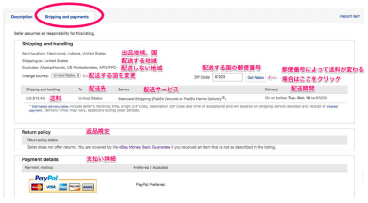The image size is (368, 203).
Task: Open the Change country dropdown
Action: [66, 75]
